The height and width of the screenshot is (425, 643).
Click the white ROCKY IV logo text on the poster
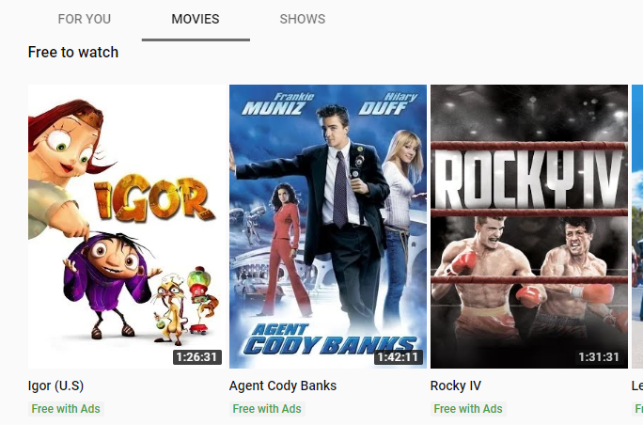click(x=529, y=179)
